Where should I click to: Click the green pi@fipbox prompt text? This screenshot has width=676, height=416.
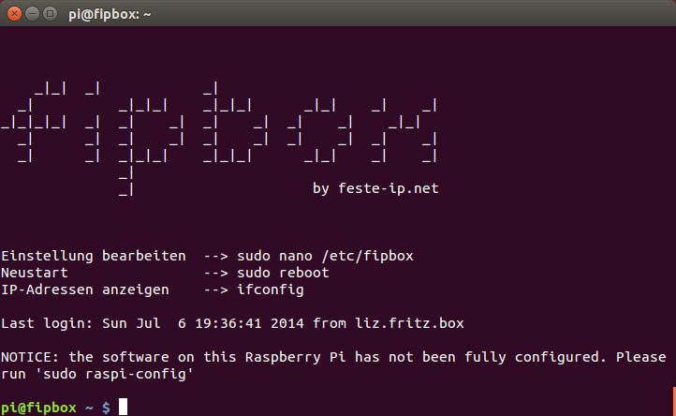coord(38,408)
